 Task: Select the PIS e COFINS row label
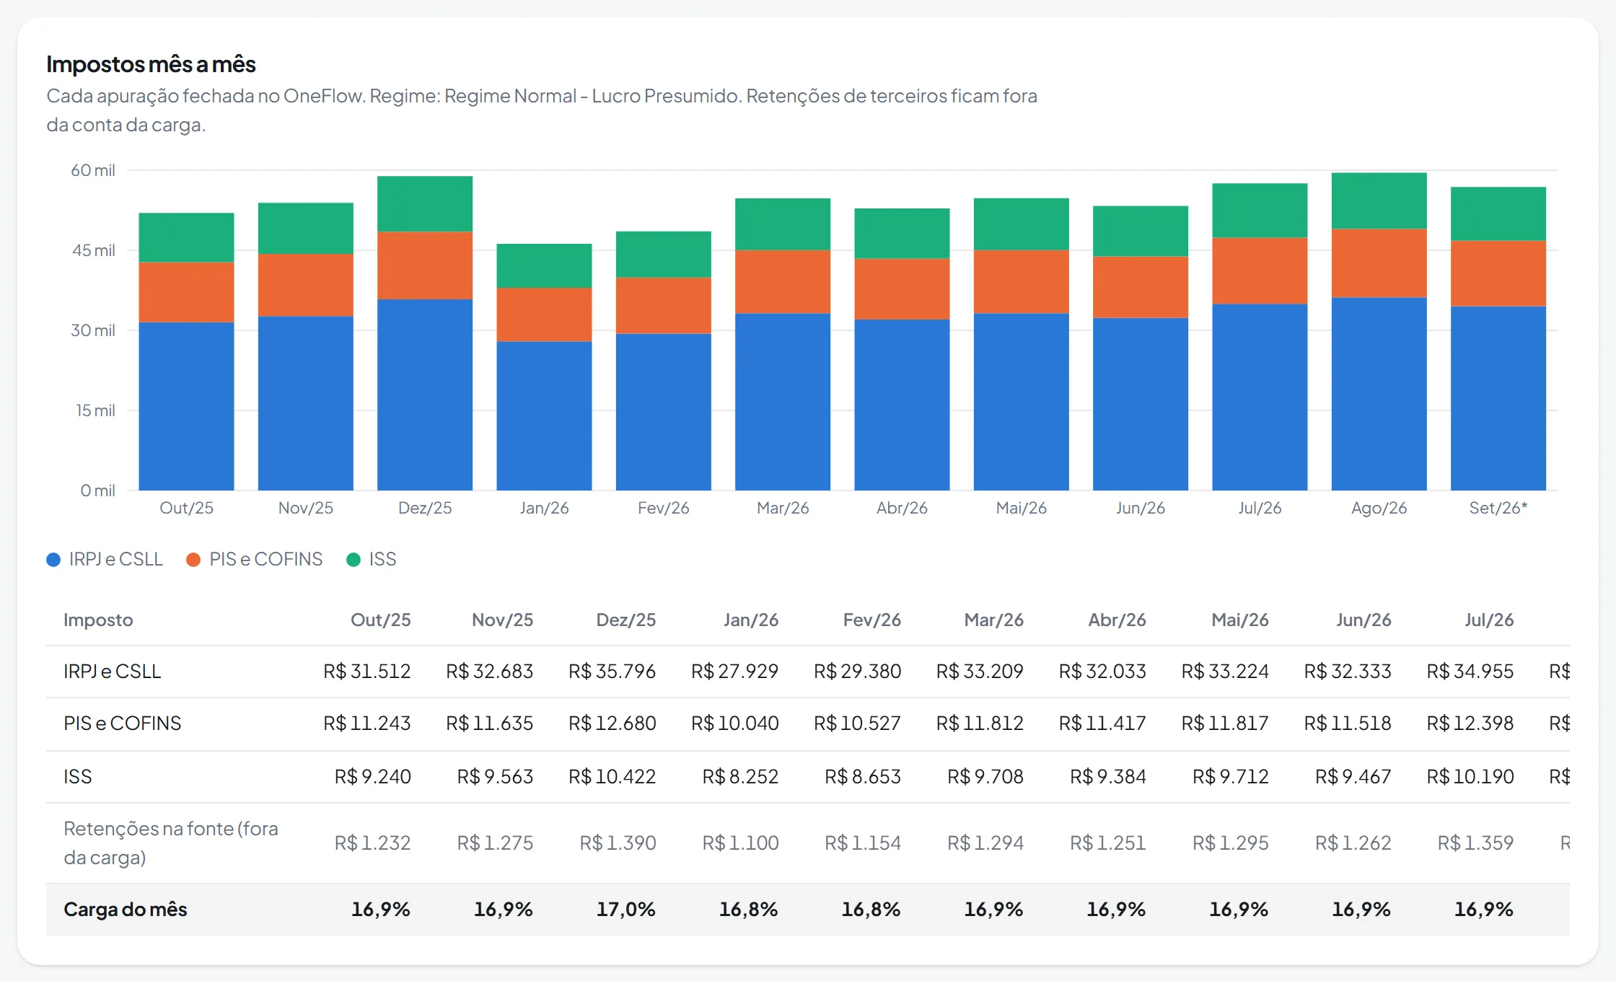pos(122,723)
